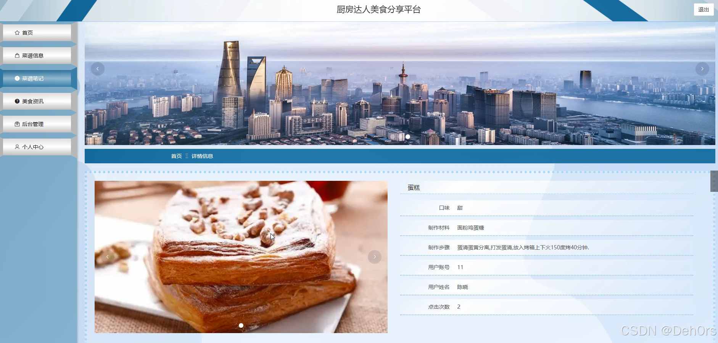This screenshot has height=343, width=718.
Task: Click the breadcrumb separator icon
Action: pyautogui.click(x=187, y=156)
